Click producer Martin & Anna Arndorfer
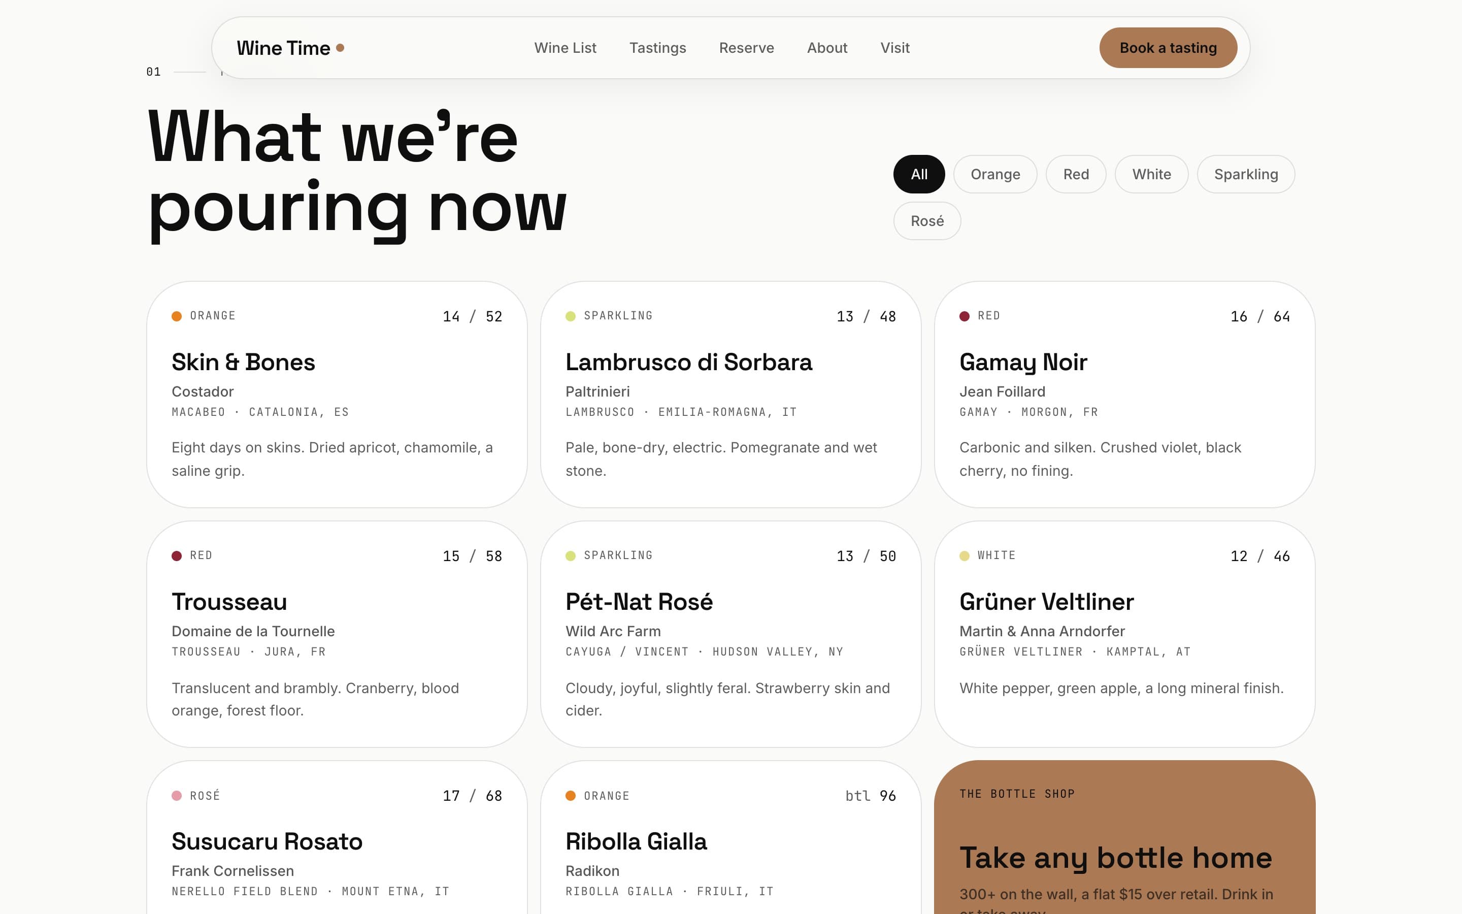The height and width of the screenshot is (914, 1462). click(1042, 631)
